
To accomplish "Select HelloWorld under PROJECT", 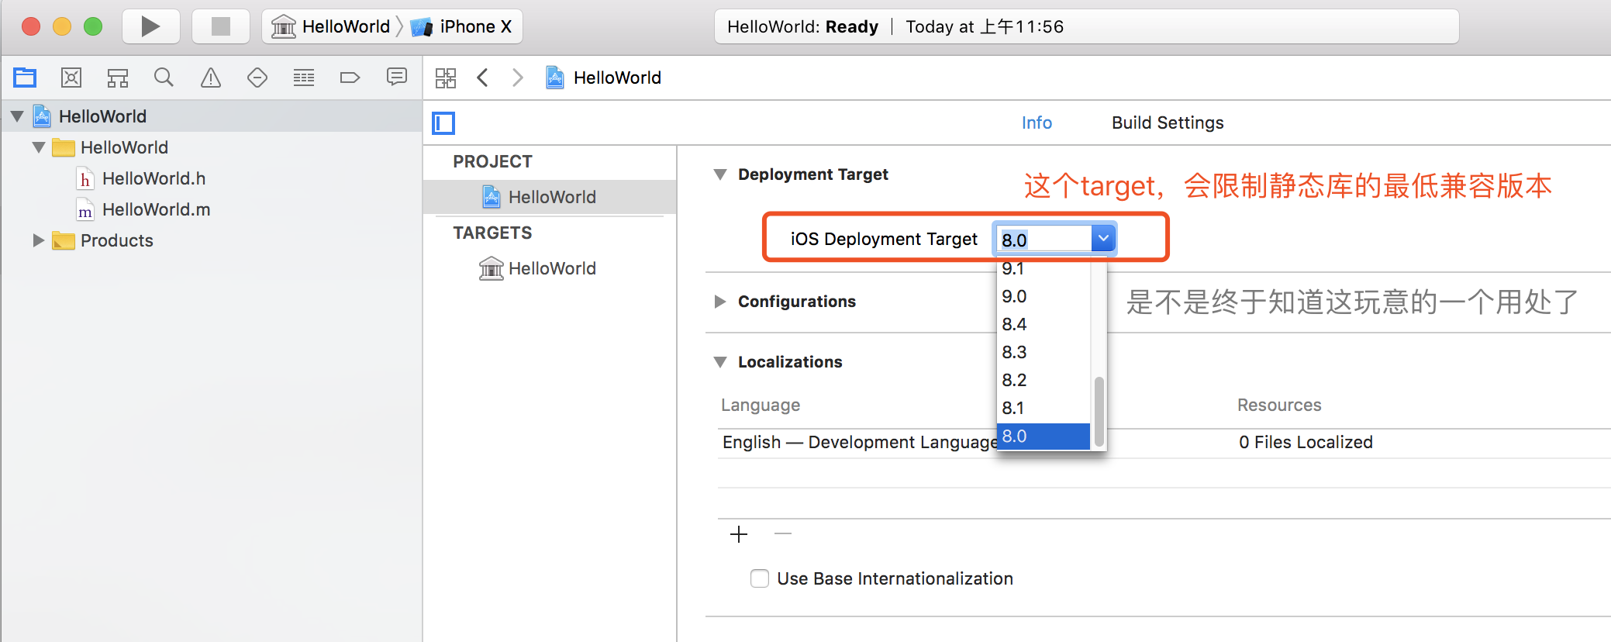I will point(550,197).
